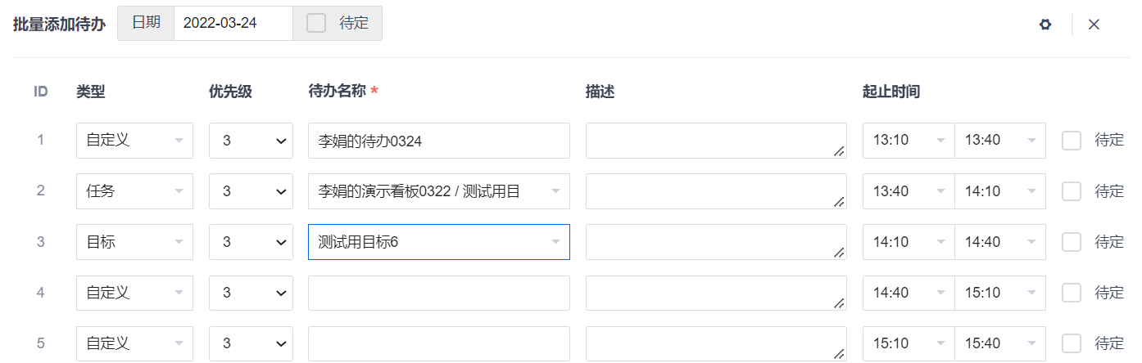
Task: Toggle the 待定 checkbox beside the date
Action: pyautogui.click(x=316, y=23)
